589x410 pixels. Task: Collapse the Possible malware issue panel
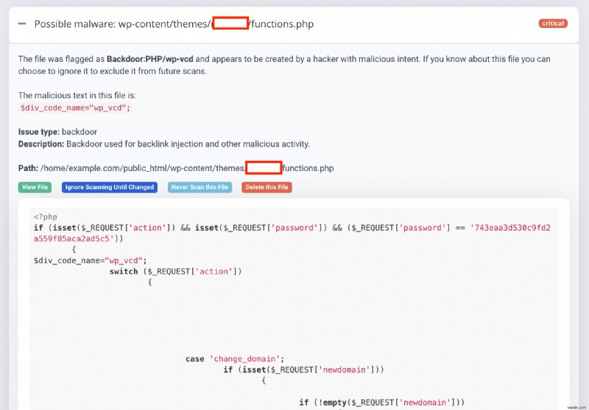coord(22,24)
